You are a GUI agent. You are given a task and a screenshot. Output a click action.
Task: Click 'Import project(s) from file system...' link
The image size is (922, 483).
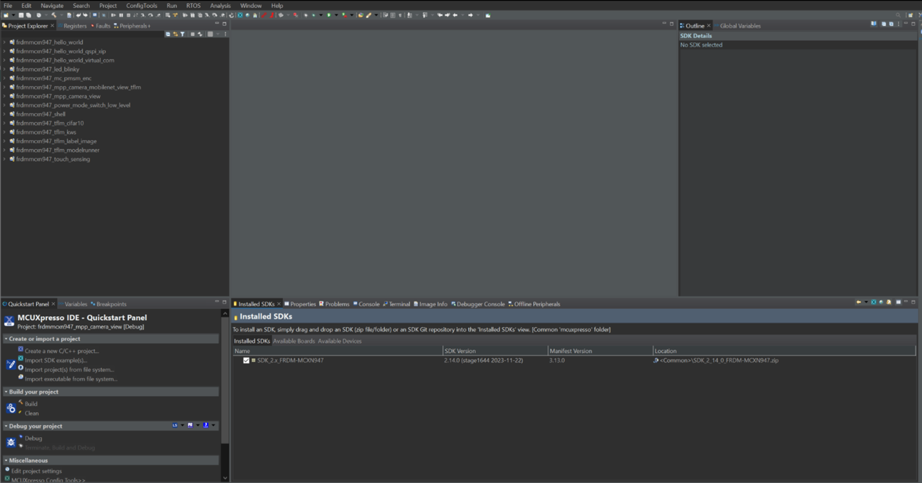point(70,370)
